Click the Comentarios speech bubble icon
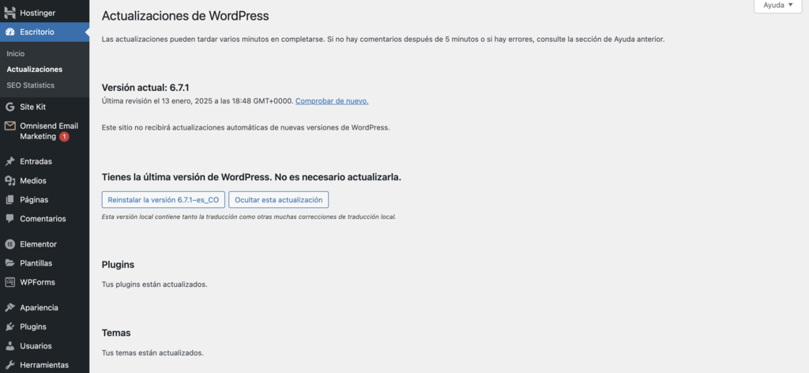The image size is (809, 373). [x=9, y=219]
